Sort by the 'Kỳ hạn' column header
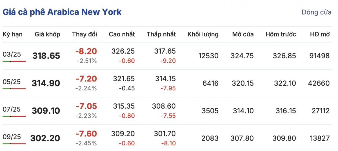The width and height of the screenshot is (338, 151). pyautogui.click(x=13, y=34)
